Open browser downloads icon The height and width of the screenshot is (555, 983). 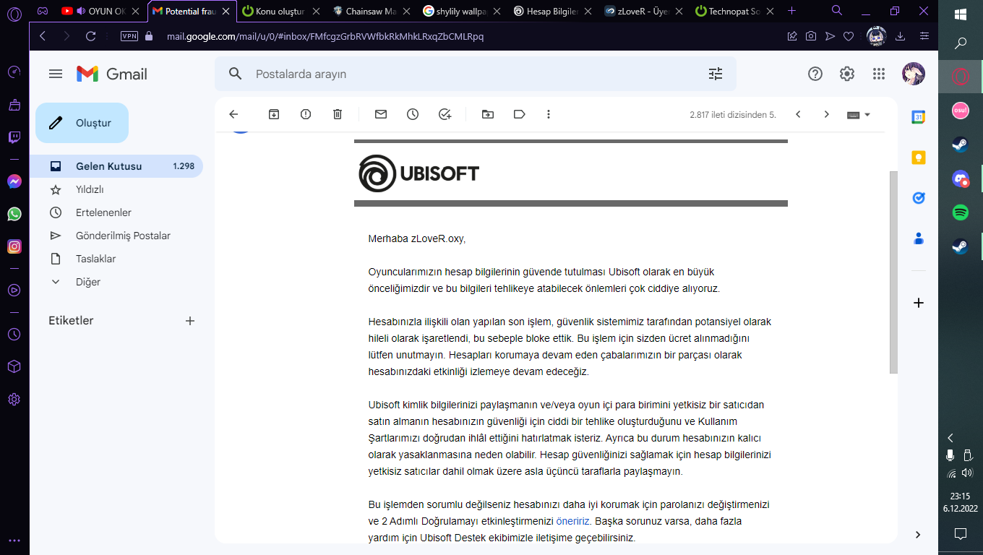(901, 36)
